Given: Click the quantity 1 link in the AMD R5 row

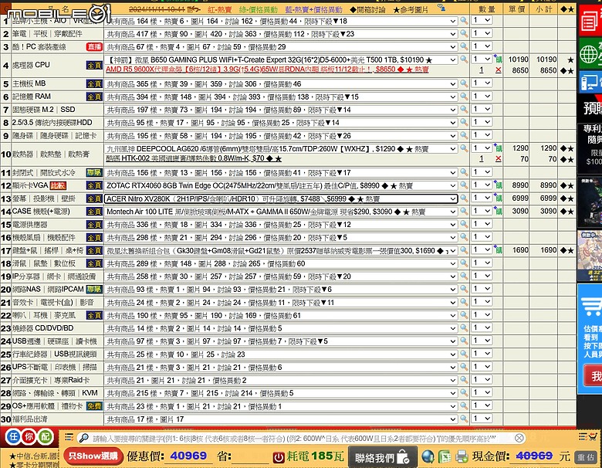Looking at the screenshot, I should pos(481,70).
